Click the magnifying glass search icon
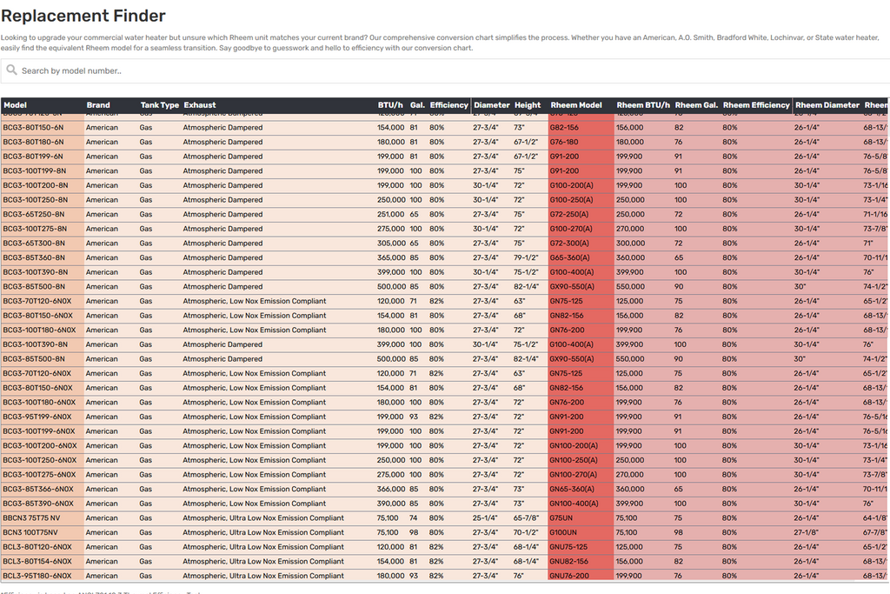 pyautogui.click(x=11, y=70)
